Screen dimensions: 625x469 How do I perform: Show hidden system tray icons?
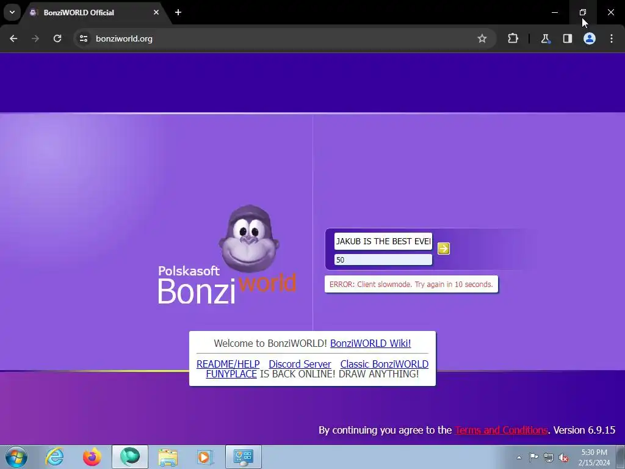click(519, 457)
